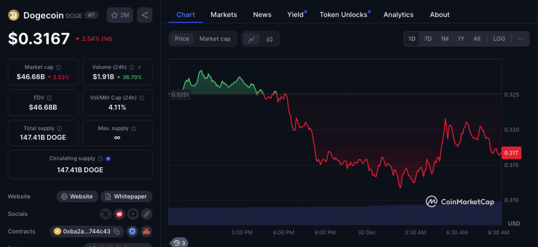The image size is (538, 247).
Task: Switch chart to candlestick view
Action: [x=269, y=39]
